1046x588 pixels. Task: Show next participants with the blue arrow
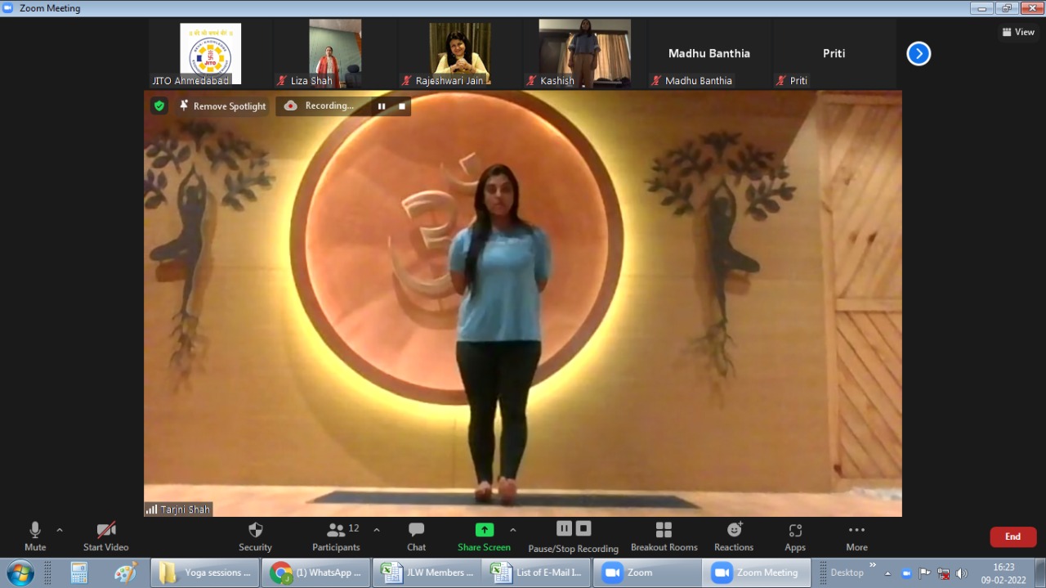point(919,54)
